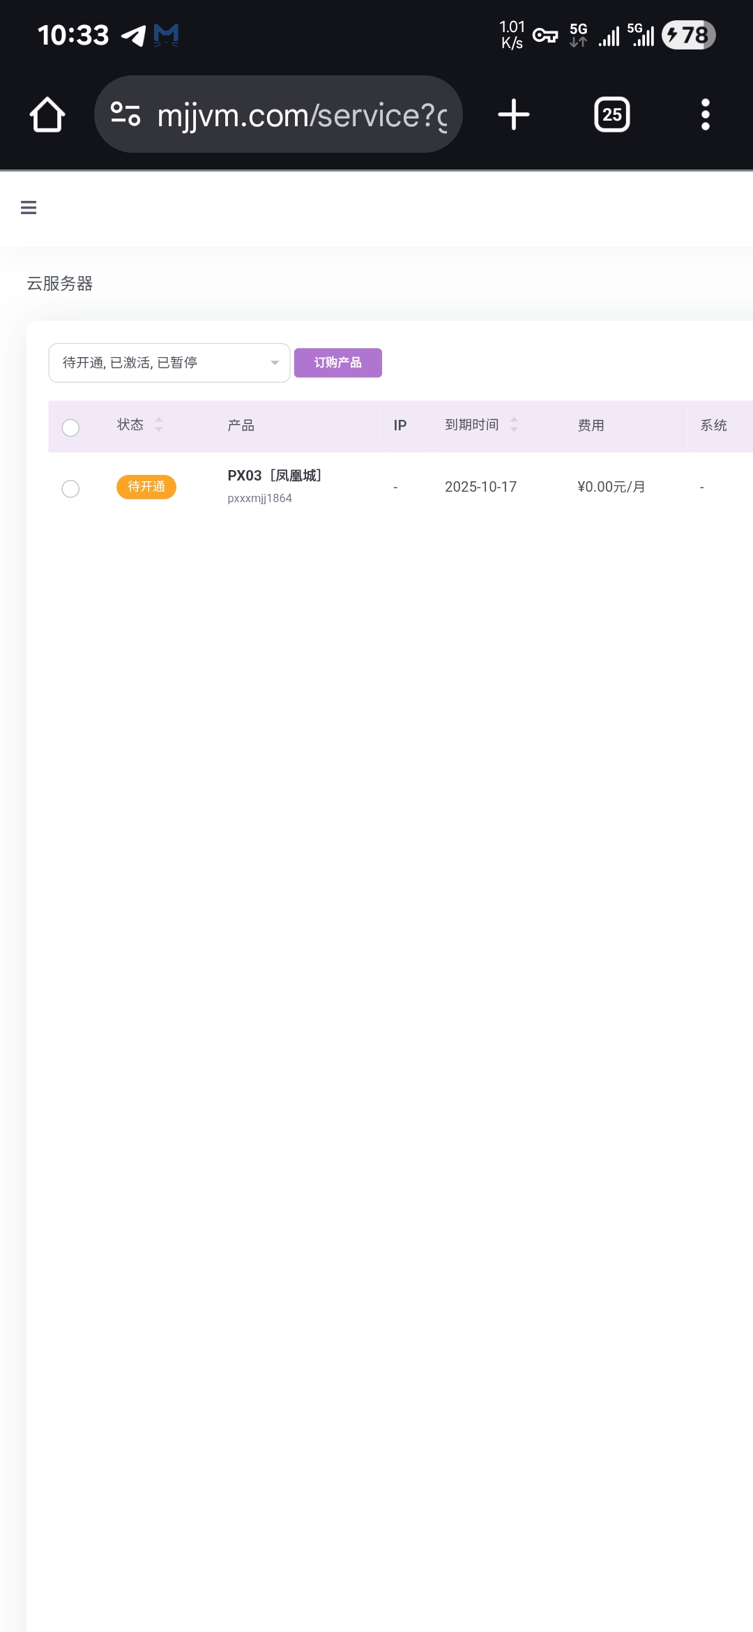This screenshot has width=753, height=1632.
Task: Open the hamburger sidebar menu
Action: (29, 208)
